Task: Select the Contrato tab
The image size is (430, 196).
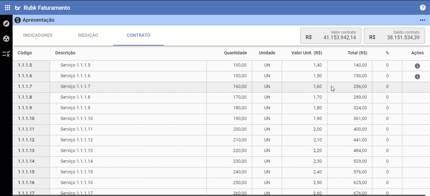Action: (139, 35)
